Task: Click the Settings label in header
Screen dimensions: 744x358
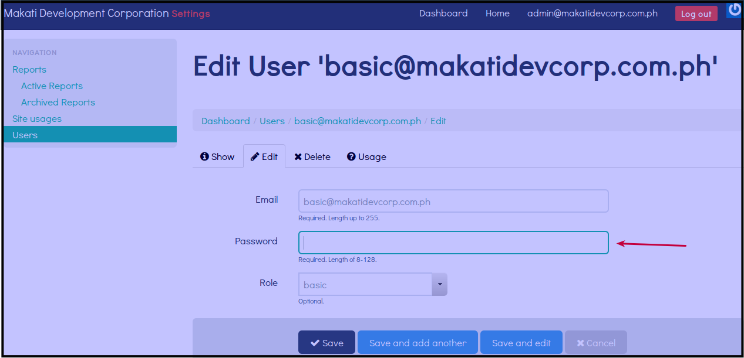Action: 191,13
